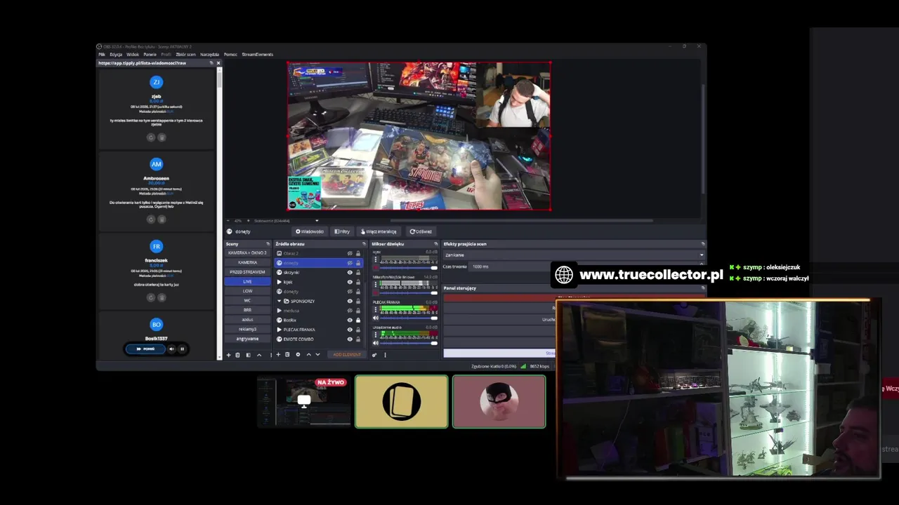Delete the selected source with the trash icon
Screen dimensions: 899x505
(x=287, y=354)
